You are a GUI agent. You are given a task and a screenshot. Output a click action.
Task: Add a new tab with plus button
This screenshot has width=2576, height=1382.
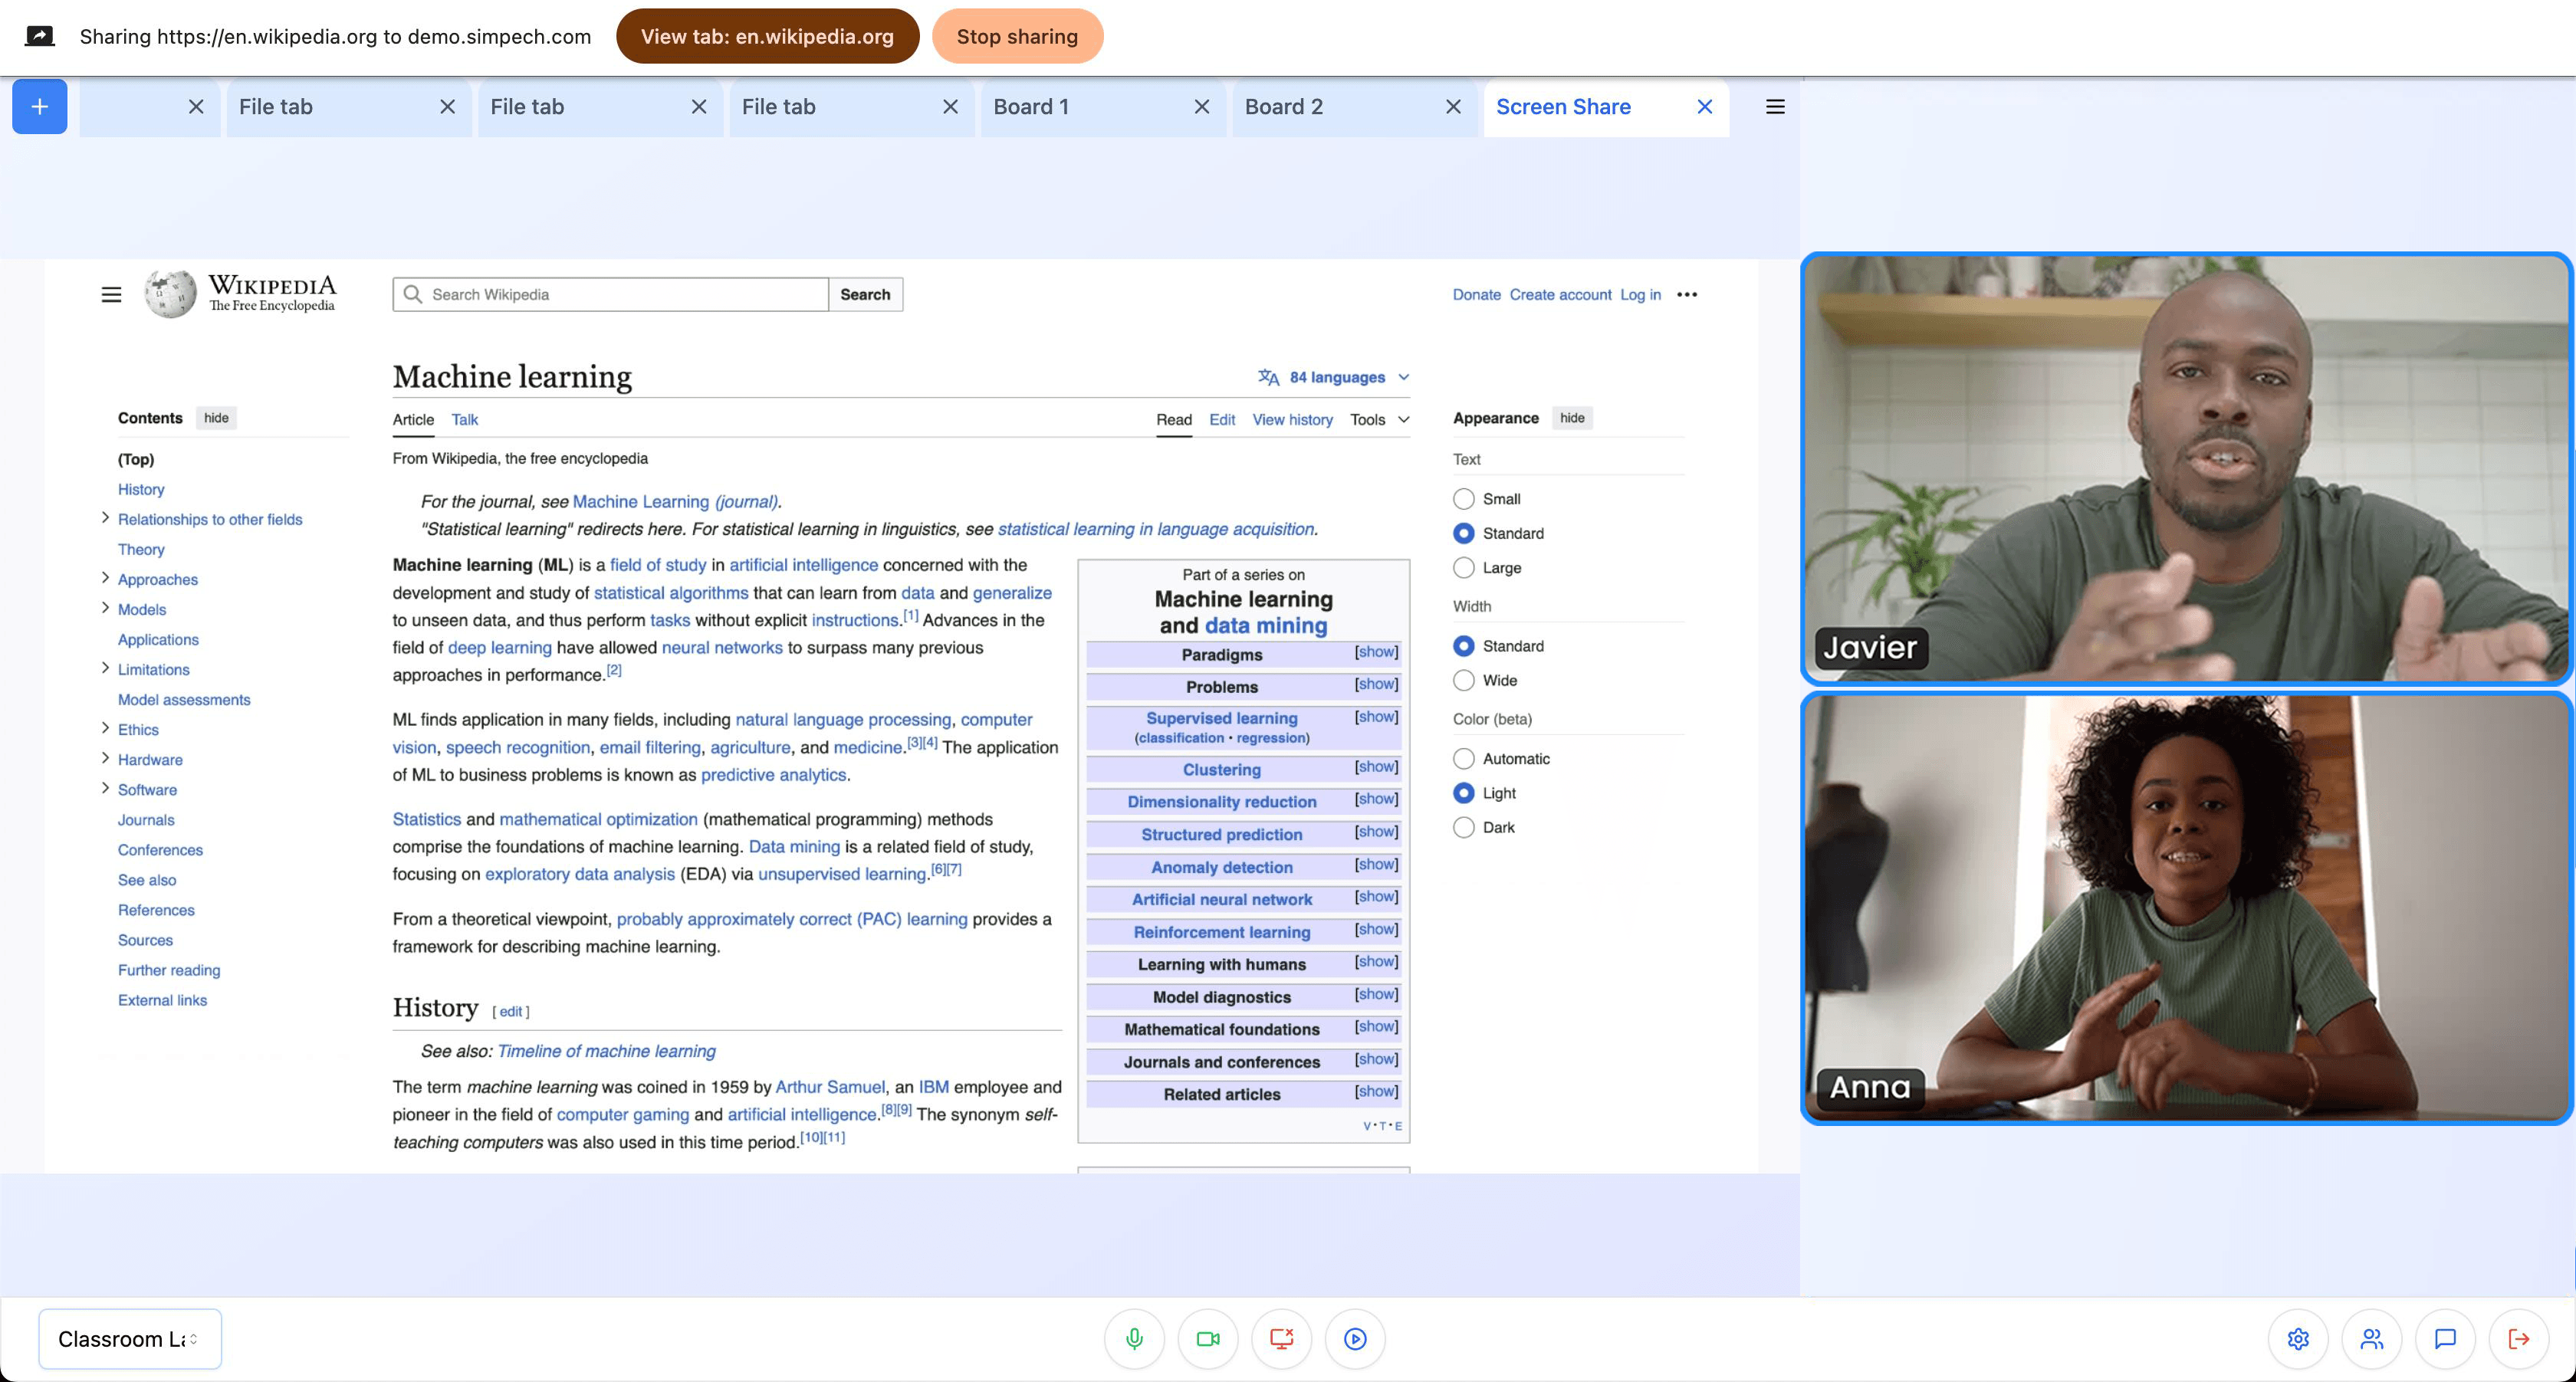coord(39,106)
